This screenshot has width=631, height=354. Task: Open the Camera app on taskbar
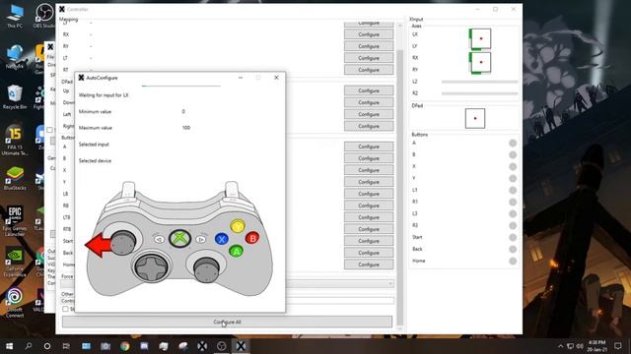105,346
